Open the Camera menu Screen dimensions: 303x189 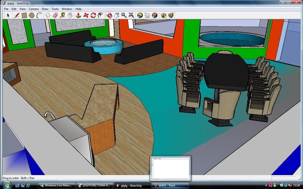coord(33,9)
